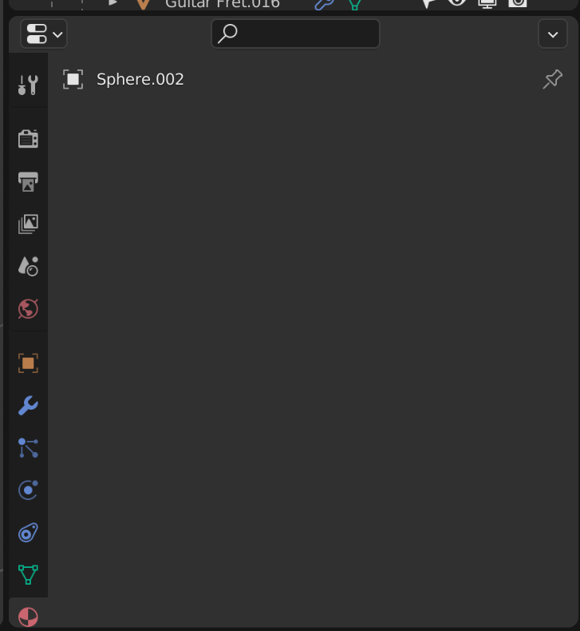
Task: Open the Modifiers wrench tab
Action: pos(28,405)
